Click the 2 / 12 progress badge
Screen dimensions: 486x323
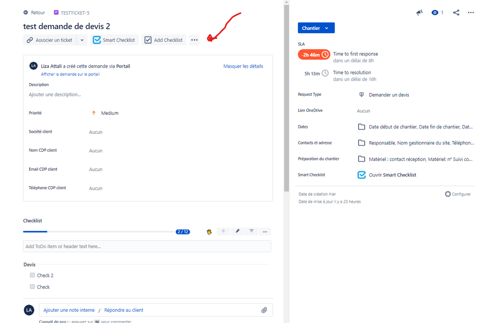point(183,232)
